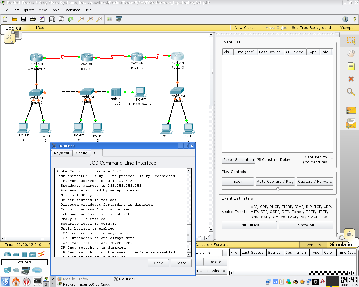Image resolution: width=359 pixels, height=287 pixels.
Task: Click the Viewport button
Action: [x=348, y=27]
